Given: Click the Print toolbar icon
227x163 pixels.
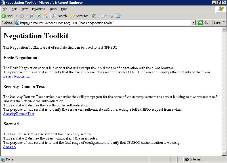Looking at the screenshot, I should click(x=112, y=16).
